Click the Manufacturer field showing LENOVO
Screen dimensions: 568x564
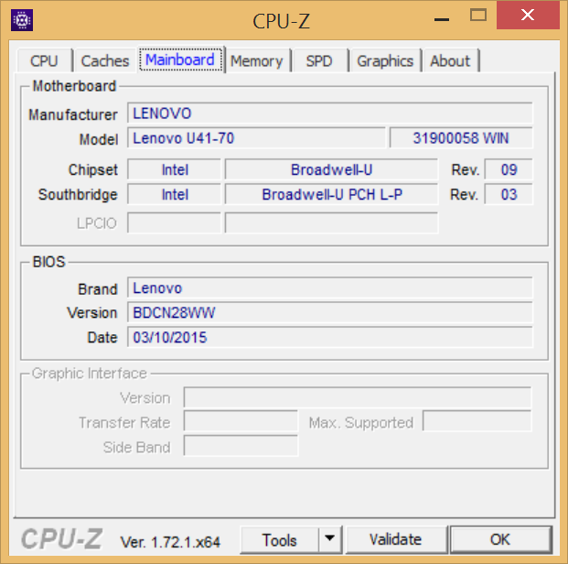point(329,114)
